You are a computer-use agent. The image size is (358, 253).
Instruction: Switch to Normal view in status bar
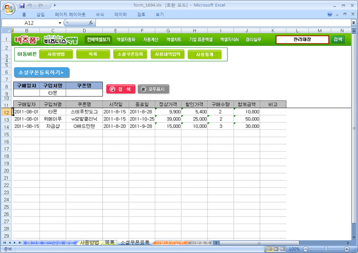[269, 249]
